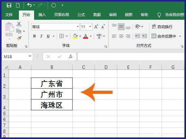Open the 剪贴板 dialog launcher
The image size is (186, 139).
[x=26, y=46]
